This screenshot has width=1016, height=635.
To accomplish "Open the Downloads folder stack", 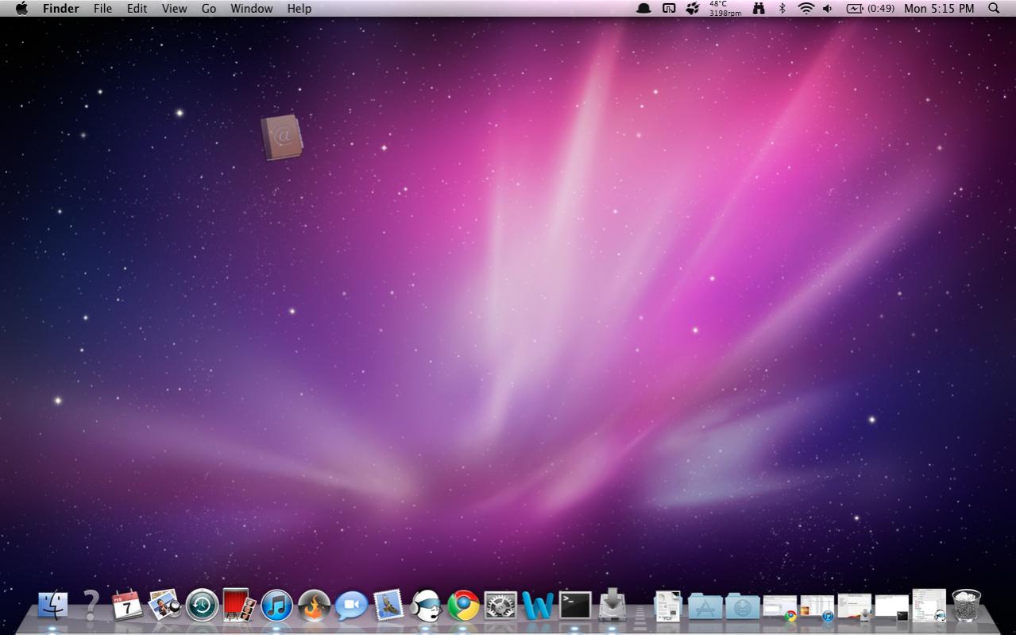I will coord(743,606).
